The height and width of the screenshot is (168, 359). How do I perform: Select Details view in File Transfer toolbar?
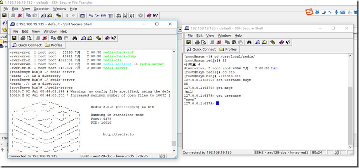(110, 16)
